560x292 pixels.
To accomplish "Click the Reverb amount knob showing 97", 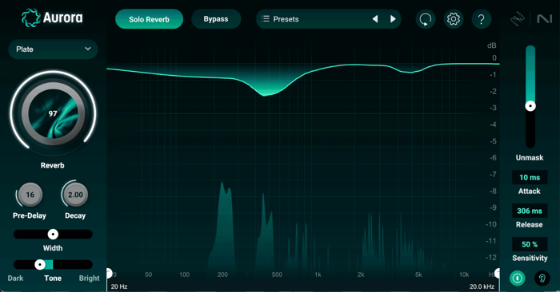I will click(x=54, y=113).
